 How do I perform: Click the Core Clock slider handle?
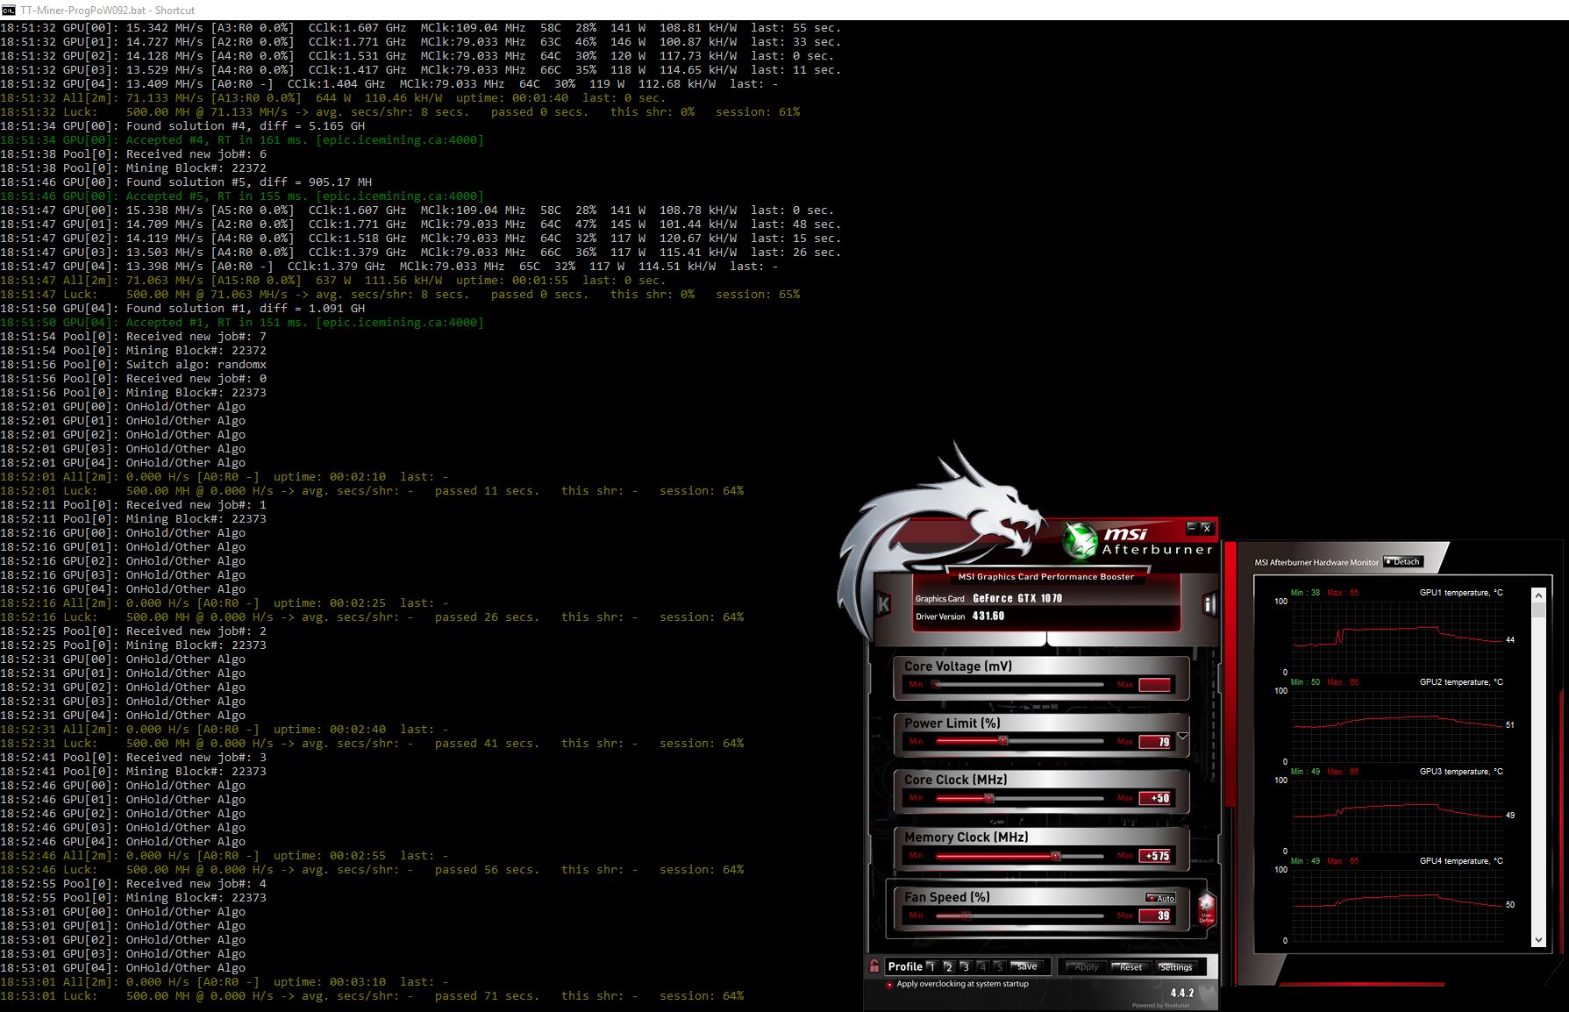(988, 798)
